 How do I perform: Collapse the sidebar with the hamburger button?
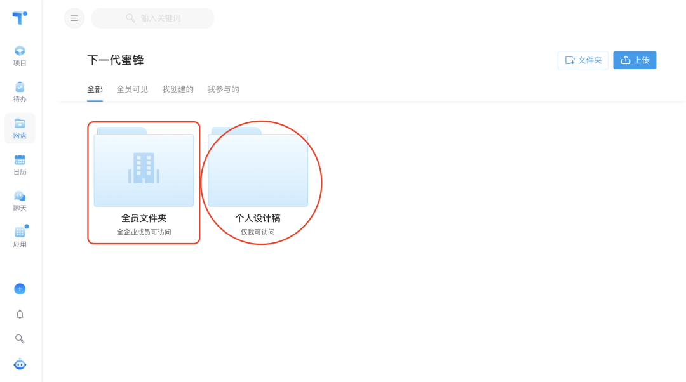point(74,18)
